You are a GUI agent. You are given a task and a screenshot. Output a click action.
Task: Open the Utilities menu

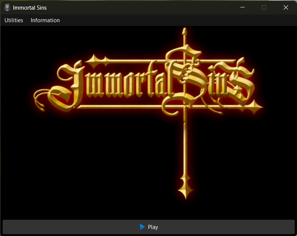[x=14, y=20]
